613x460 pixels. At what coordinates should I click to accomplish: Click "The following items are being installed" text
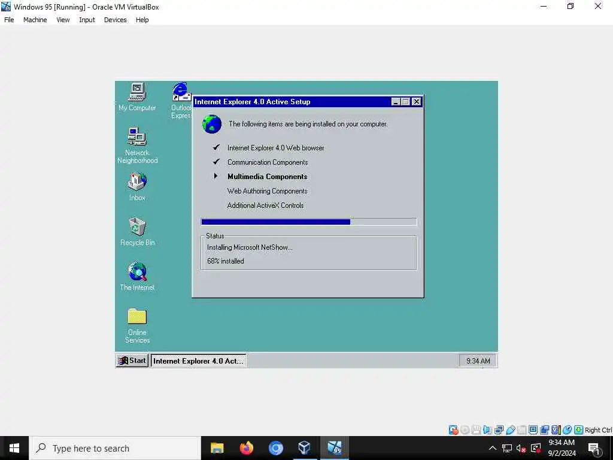pos(308,124)
